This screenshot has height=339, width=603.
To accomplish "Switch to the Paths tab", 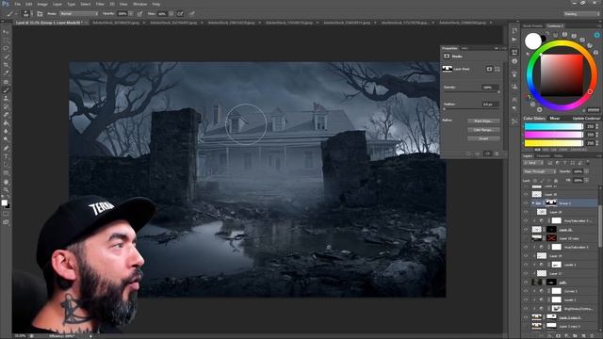I will click(559, 156).
